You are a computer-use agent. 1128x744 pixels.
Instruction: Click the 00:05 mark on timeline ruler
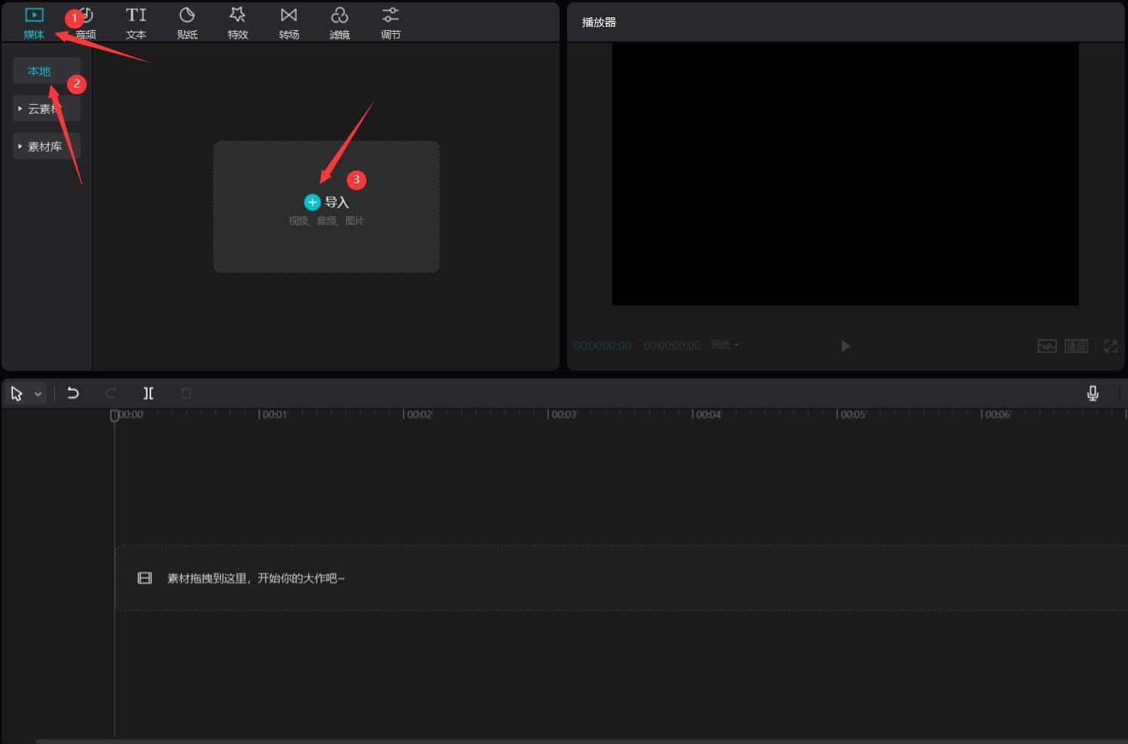pos(851,414)
